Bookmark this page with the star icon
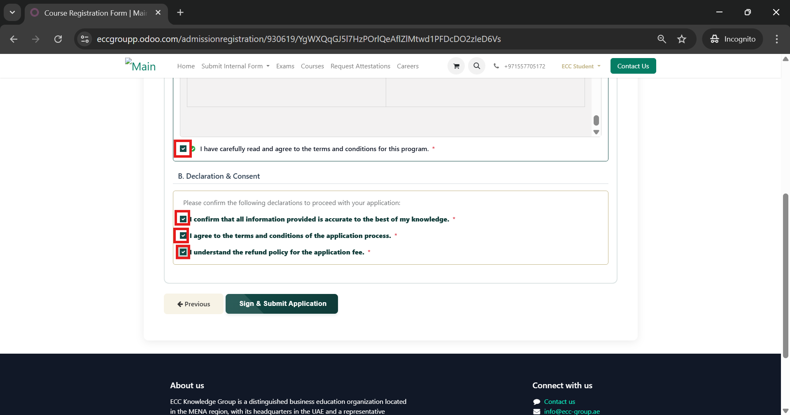The image size is (790, 415). (682, 39)
